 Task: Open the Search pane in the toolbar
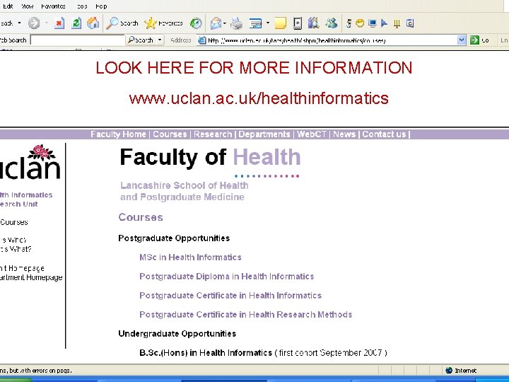pyautogui.click(x=122, y=23)
